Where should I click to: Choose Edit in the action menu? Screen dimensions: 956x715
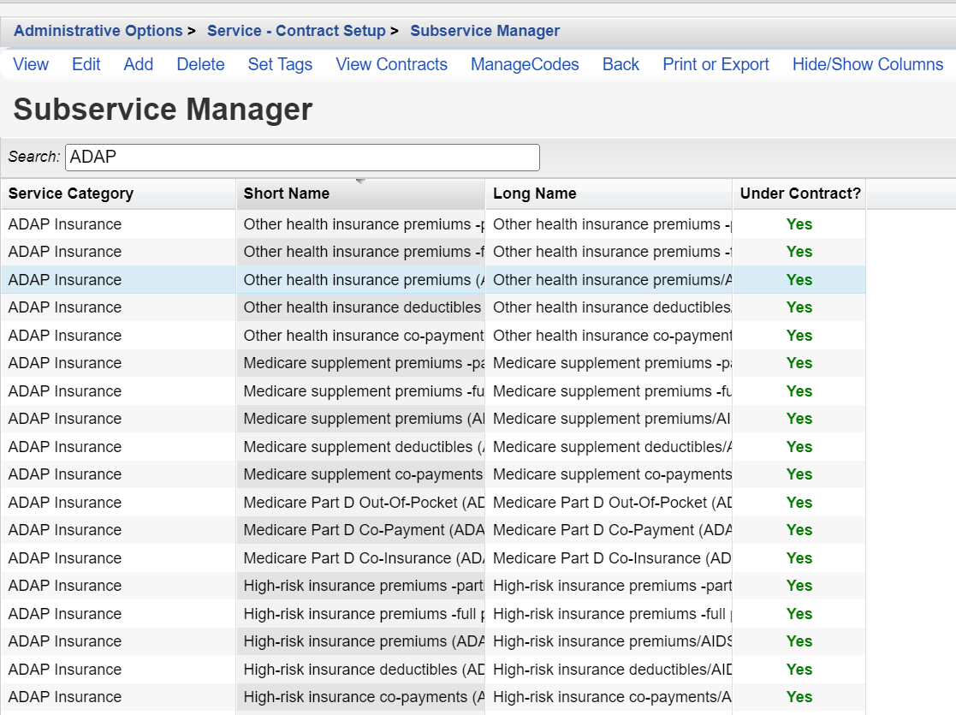[x=86, y=64]
